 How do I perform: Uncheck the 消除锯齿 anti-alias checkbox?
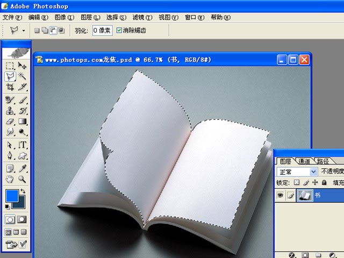point(119,31)
